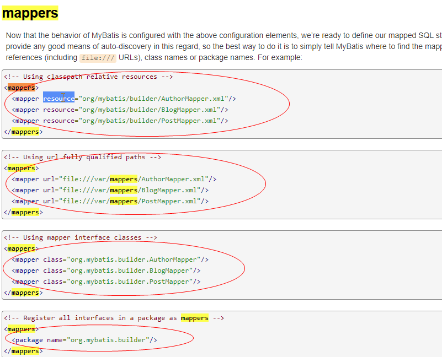The image size is (442, 357).
Task: Click the 'Using mapper interface classes' comment
Action: click(x=81, y=237)
